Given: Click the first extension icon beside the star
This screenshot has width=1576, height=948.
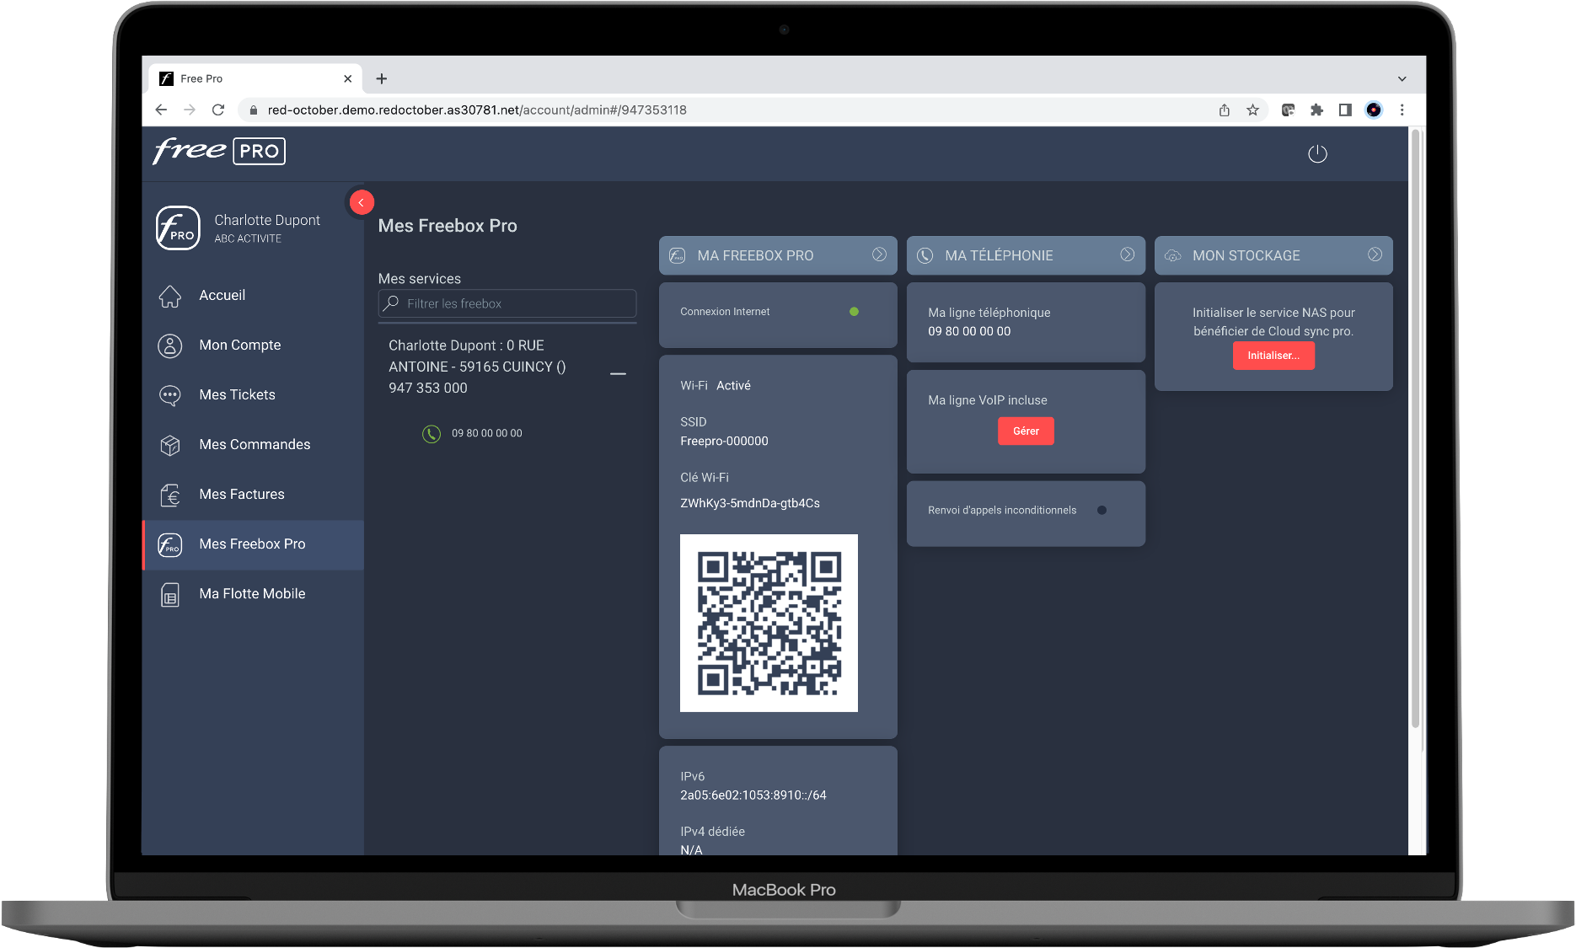Looking at the screenshot, I should click(1288, 110).
